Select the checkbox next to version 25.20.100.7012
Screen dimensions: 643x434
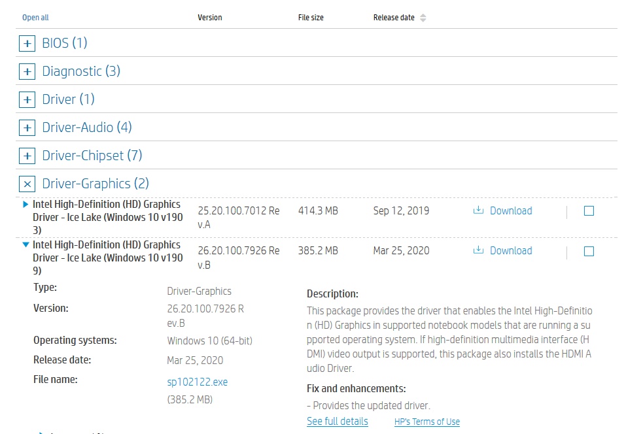click(x=588, y=210)
